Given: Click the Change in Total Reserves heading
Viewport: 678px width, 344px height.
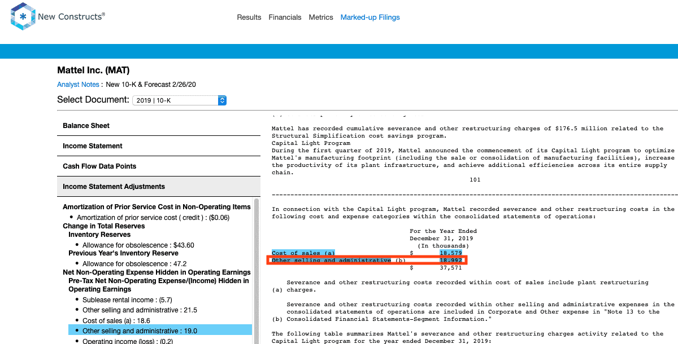Looking at the screenshot, I should point(104,226).
